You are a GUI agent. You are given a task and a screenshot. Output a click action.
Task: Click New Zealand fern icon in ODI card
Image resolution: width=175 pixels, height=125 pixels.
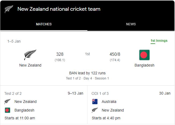tap(95, 110)
